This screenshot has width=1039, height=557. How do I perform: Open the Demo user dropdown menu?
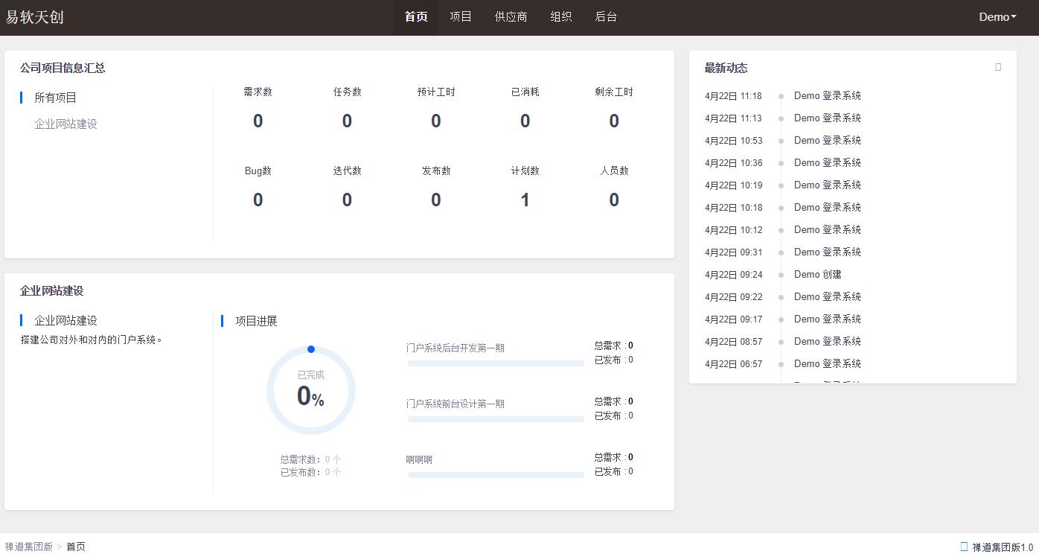[997, 17]
